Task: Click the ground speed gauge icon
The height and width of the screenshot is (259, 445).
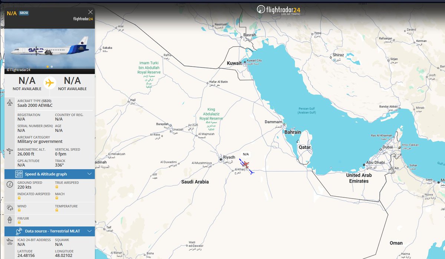Action: (10, 184)
